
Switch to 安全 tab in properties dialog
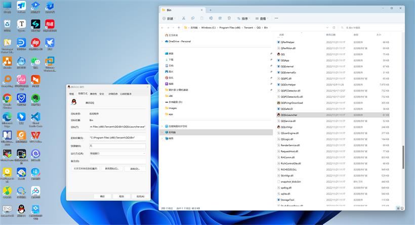click(x=102, y=94)
